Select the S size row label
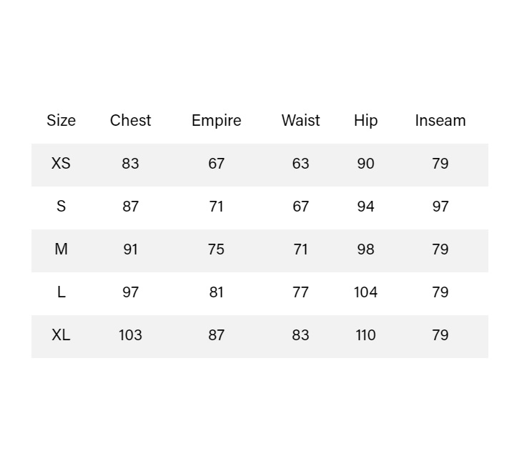522x451 pixels. (61, 207)
